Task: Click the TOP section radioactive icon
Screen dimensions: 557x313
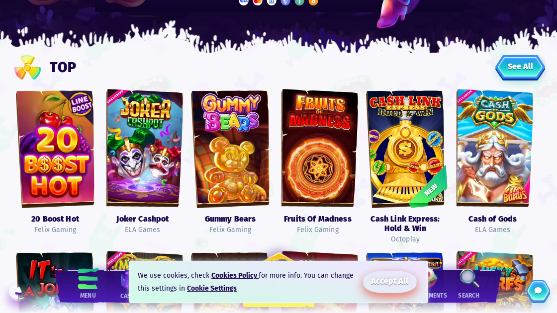Action: click(x=27, y=68)
